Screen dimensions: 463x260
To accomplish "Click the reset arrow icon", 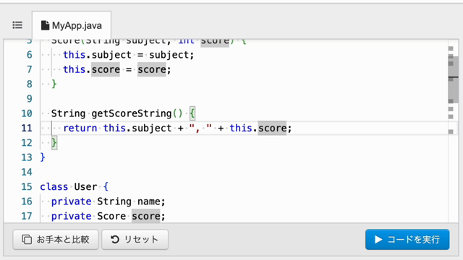I will [x=115, y=239].
